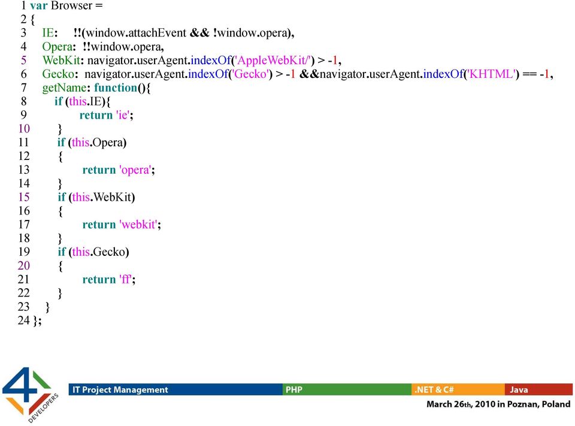This screenshot has height=426, width=575.
Task: Click the '!!window.opera,' expression
Action: (x=123, y=47)
